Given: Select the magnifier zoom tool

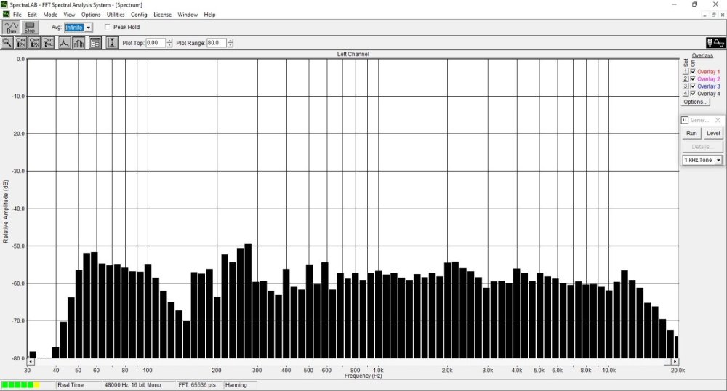Looking at the screenshot, I should point(7,43).
